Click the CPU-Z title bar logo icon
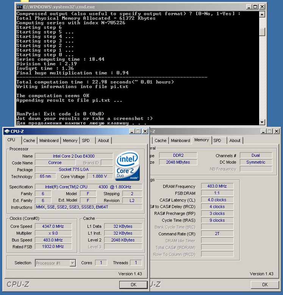The width and height of the screenshot is (283, 295). pos(7,131)
